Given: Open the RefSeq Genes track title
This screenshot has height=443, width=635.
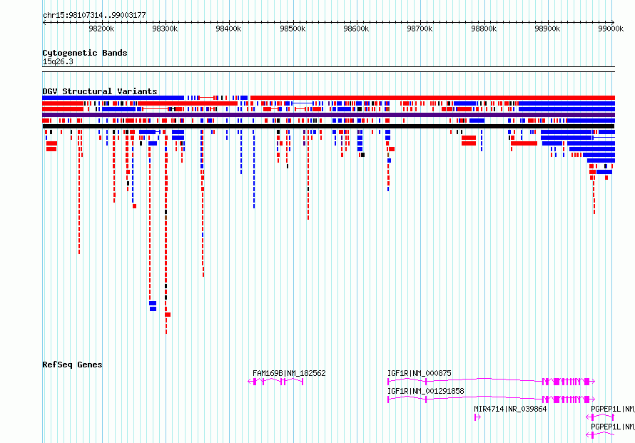Looking at the screenshot, I should click(x=72, y=365).
